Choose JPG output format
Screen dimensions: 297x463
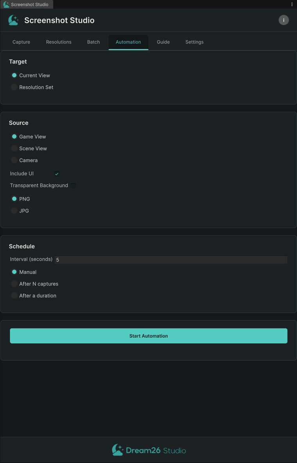pyautogui.click(x=20, y=211)
